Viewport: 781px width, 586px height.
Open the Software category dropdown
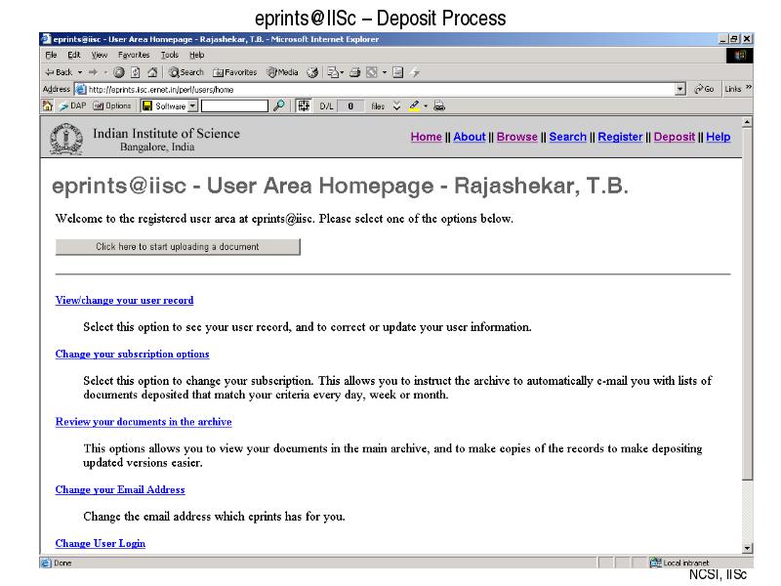[192, 105]
